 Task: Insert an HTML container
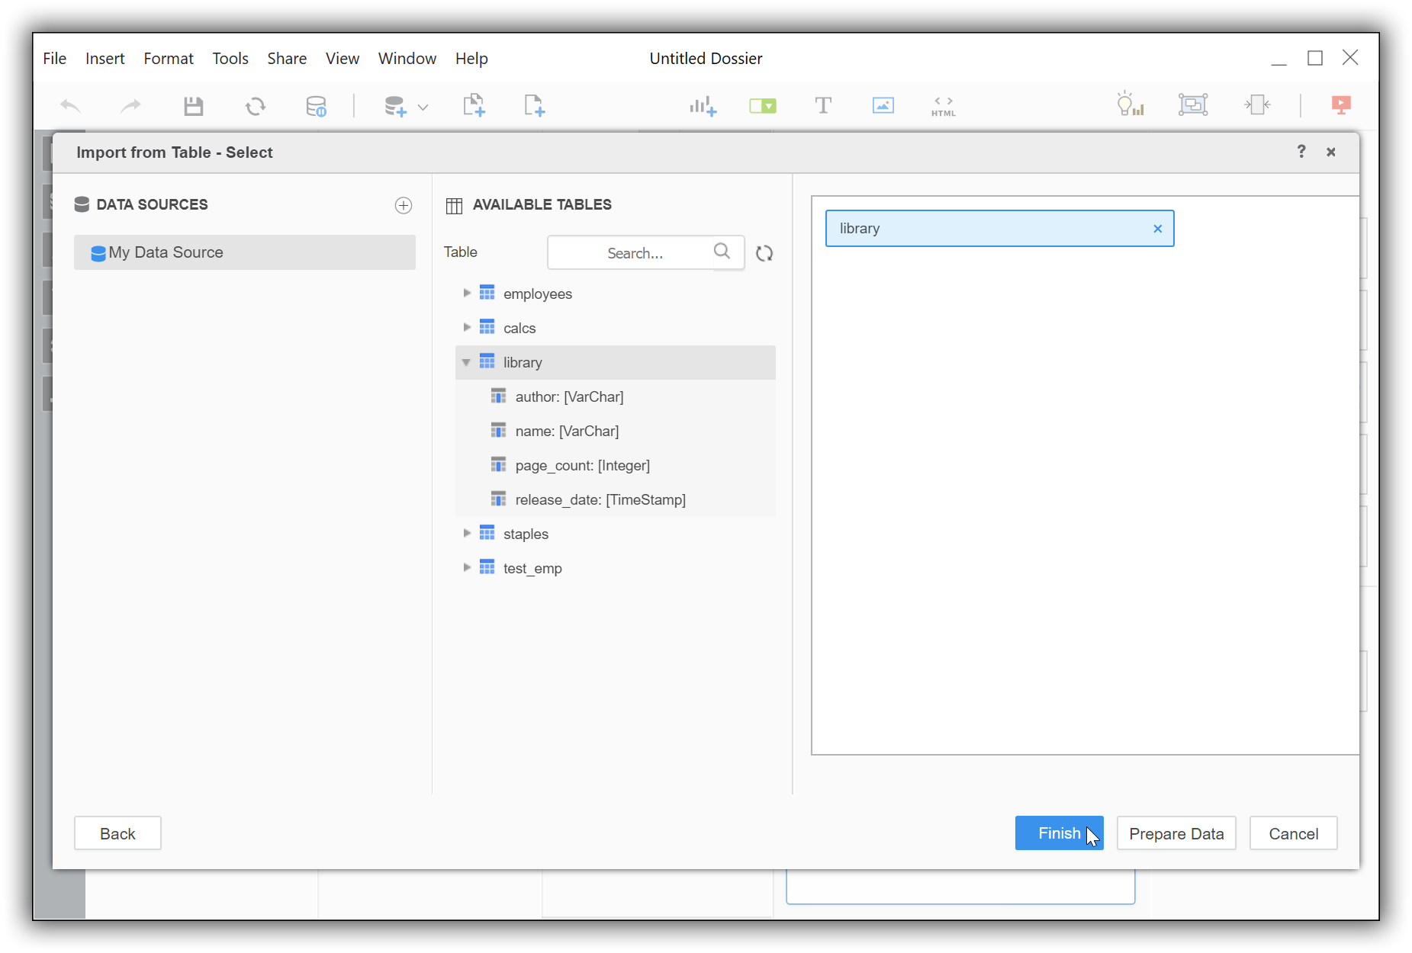[943, 105]
